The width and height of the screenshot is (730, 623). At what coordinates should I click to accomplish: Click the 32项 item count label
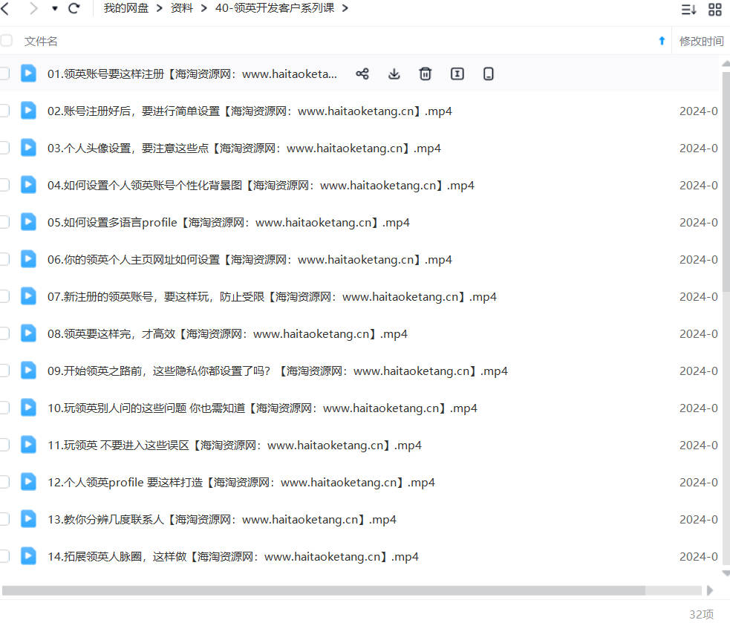point(701,614)
